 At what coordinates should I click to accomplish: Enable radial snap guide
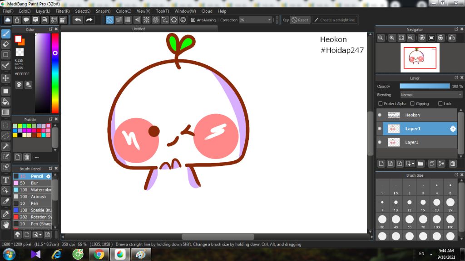point(146,20)
